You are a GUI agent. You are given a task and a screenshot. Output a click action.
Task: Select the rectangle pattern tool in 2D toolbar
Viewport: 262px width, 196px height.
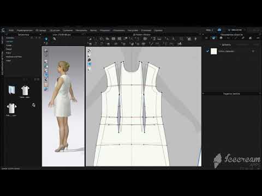[x=114, y=39]
